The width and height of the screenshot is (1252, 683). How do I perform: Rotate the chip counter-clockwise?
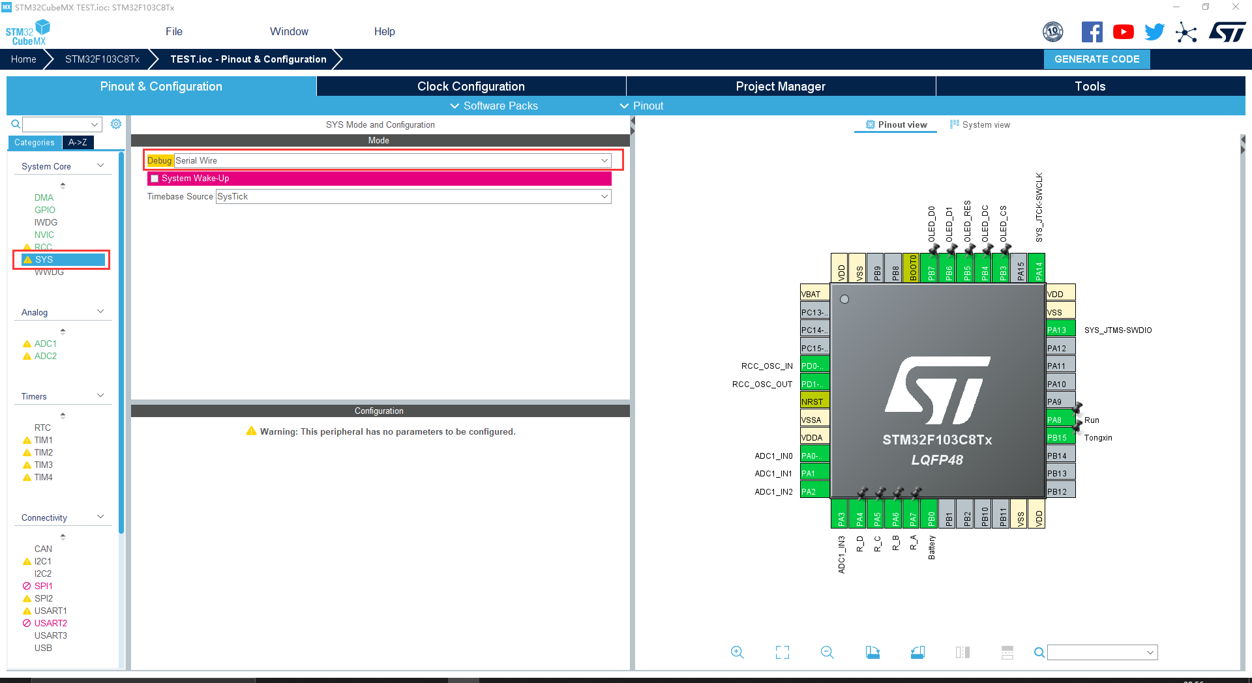[917, 652]
